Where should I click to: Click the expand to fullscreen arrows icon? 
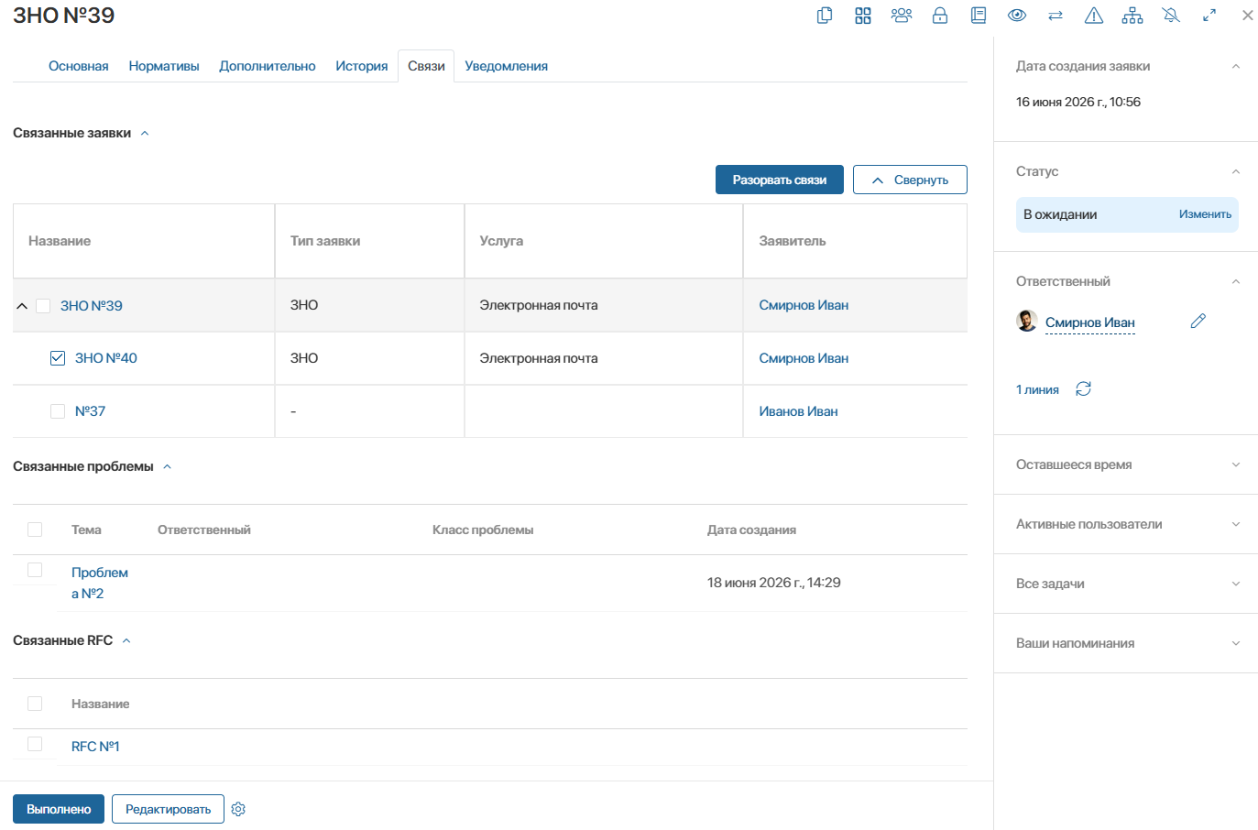pos(1209,16)
